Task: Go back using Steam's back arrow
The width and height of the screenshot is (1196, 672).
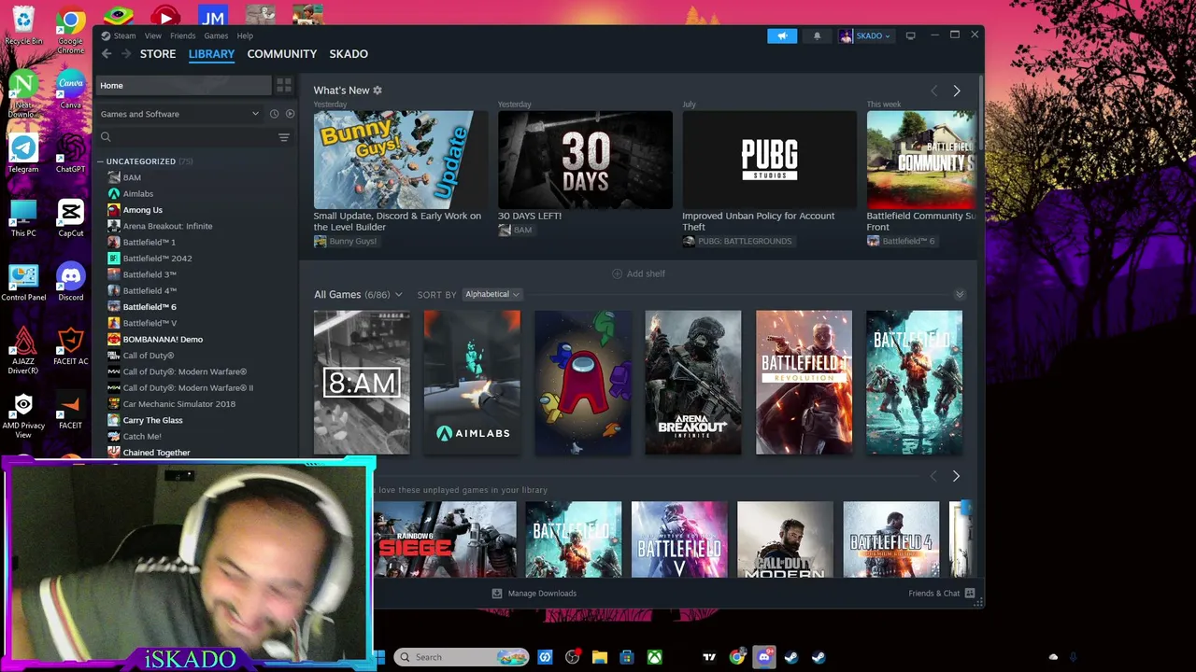Action: tap(107, 54)
